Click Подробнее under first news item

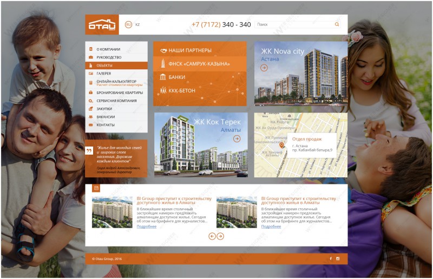[147, 227]
